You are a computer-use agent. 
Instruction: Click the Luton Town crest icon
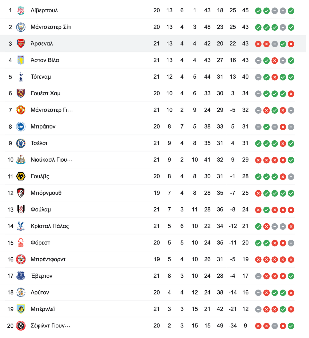21,292
